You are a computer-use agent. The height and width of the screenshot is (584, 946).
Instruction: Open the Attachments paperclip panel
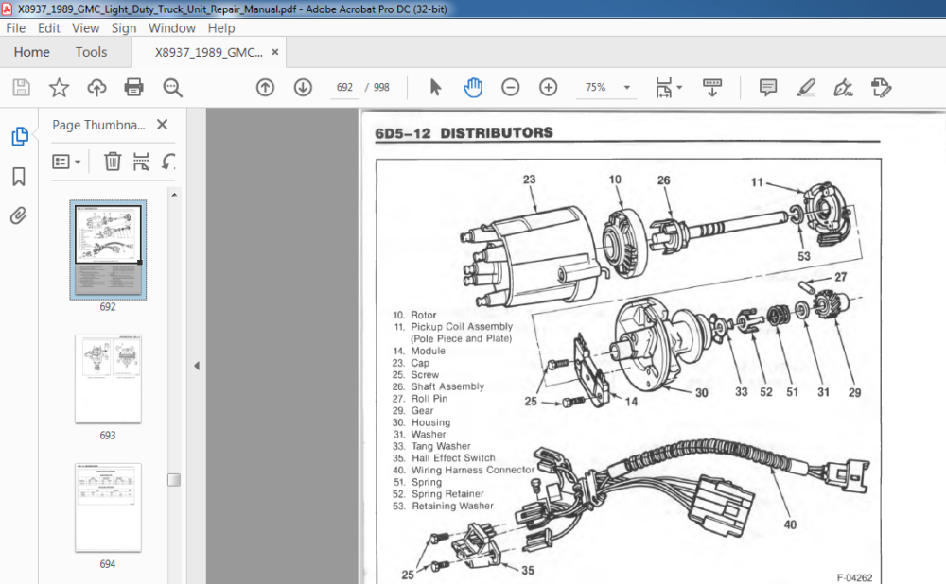(x=19, y=215)
